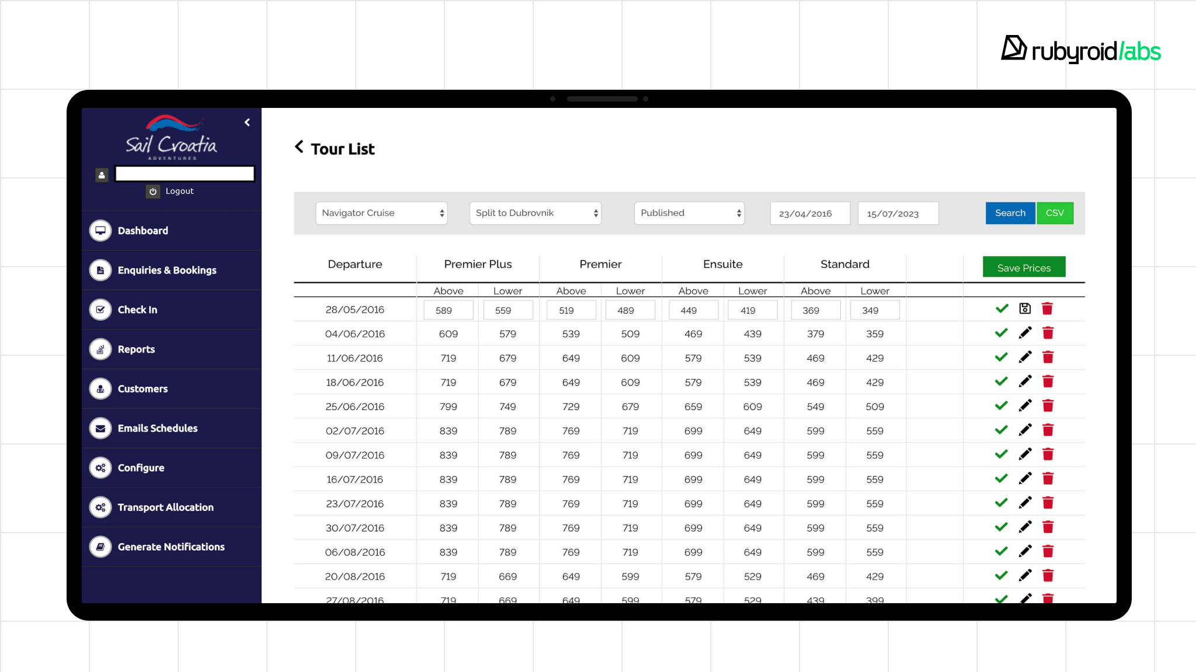
Task: Click save disk icon for 28/05/2016 row
Action: [x=1025, y=309]
